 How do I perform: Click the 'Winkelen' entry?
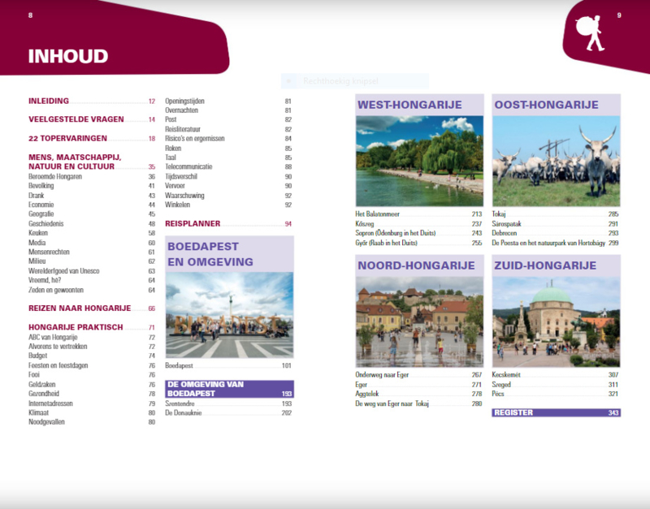[228, 205]
